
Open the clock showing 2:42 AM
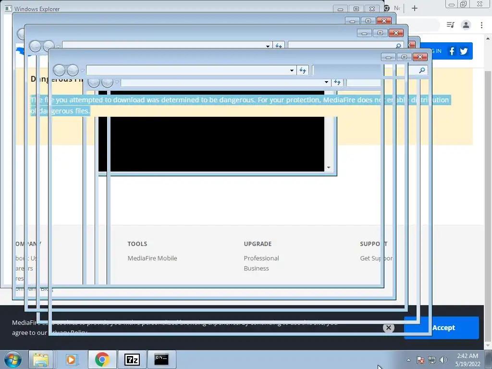pyautogui.click(x=467, y=360)
